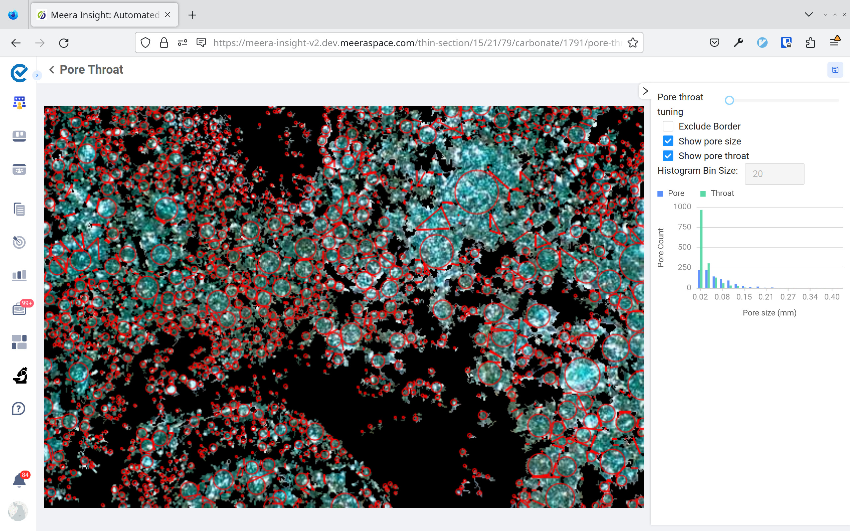Open the extensions puzzle icon
The image size is (850, 531).
pyautogui.click(x=810, y=43)
